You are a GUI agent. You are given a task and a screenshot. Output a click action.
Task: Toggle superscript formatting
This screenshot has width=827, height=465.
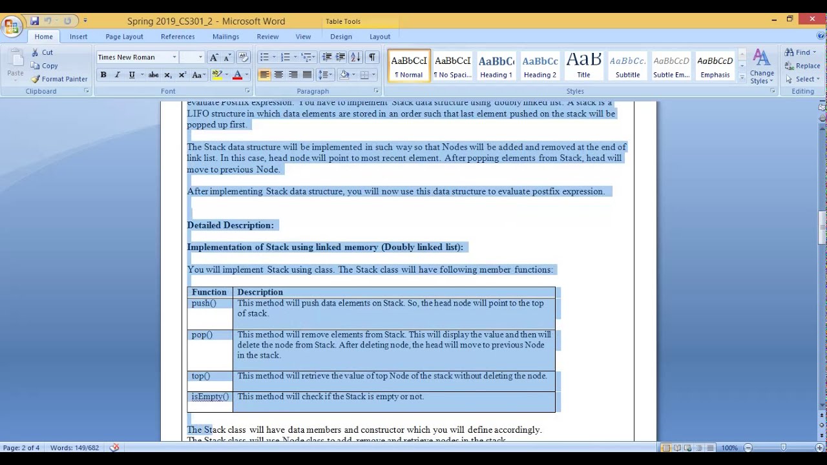(x=182, y=75)
